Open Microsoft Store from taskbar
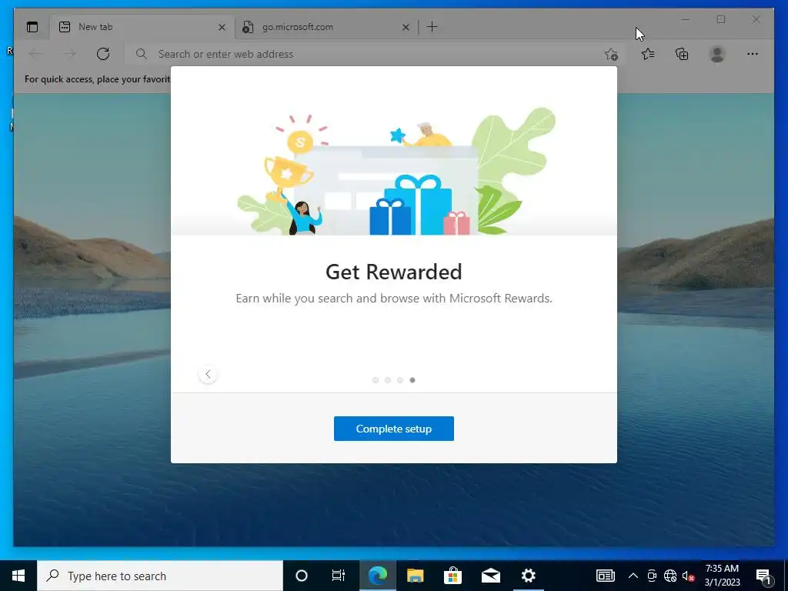 click(452, 576)
